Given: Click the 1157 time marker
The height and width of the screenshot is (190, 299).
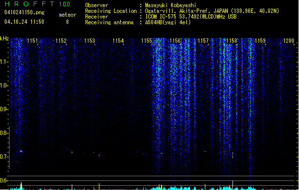Looking at the screenshot, I should point(203,41).
